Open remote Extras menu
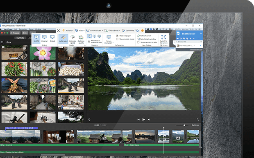Screen dimensions: 254x158 pyautogui.click(x=31, y=29)
